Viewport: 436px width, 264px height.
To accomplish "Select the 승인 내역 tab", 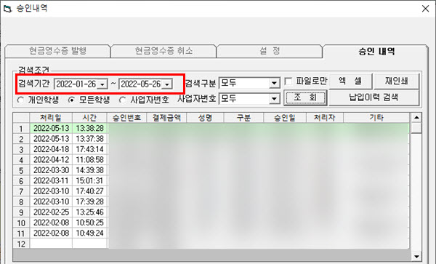I will pos(376,52).
